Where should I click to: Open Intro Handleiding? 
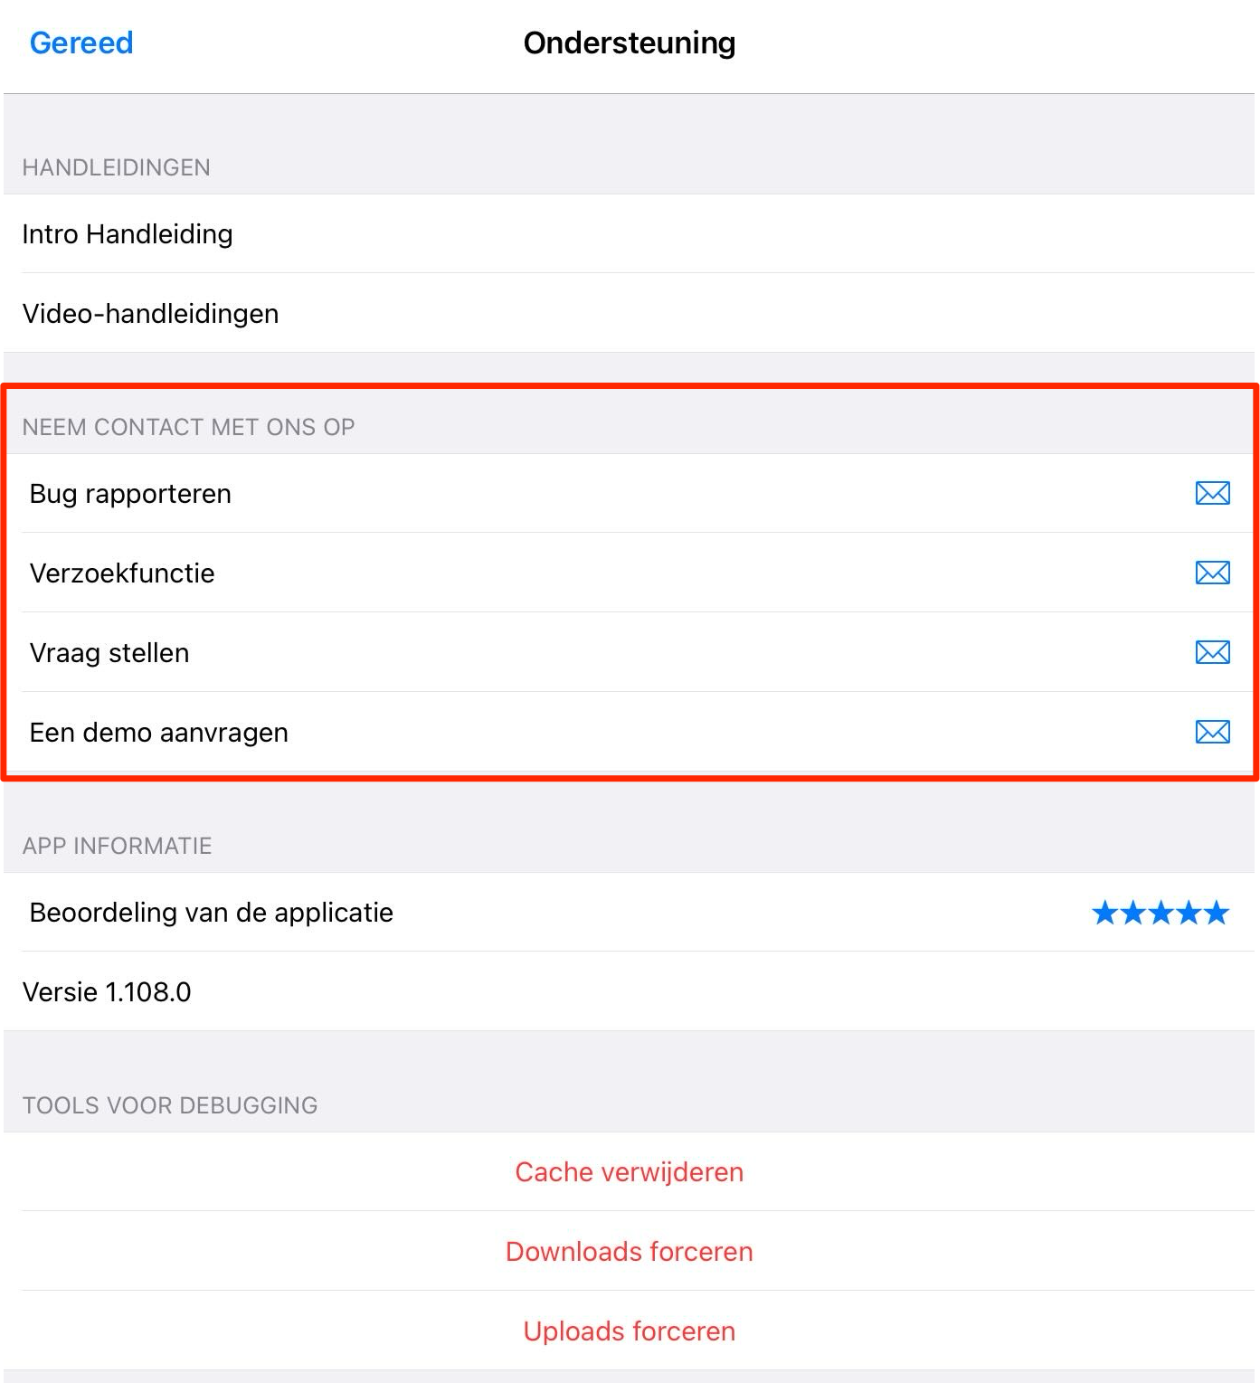click(128, 234)
